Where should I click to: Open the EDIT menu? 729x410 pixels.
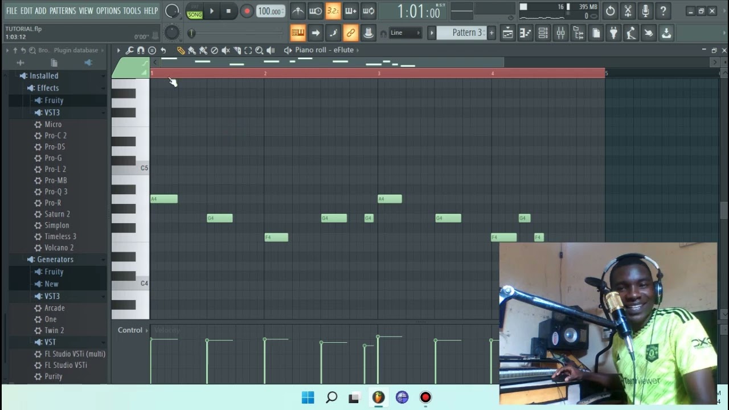(26, 11)
